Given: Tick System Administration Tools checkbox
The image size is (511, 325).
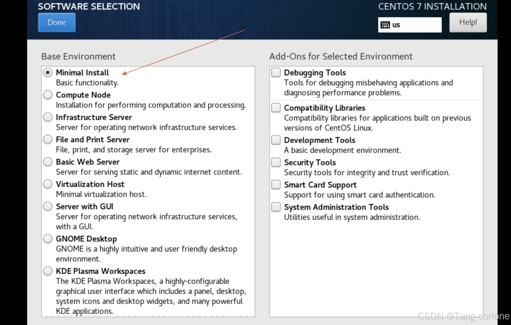Looking at the screenshot, I should click(276, 207).
